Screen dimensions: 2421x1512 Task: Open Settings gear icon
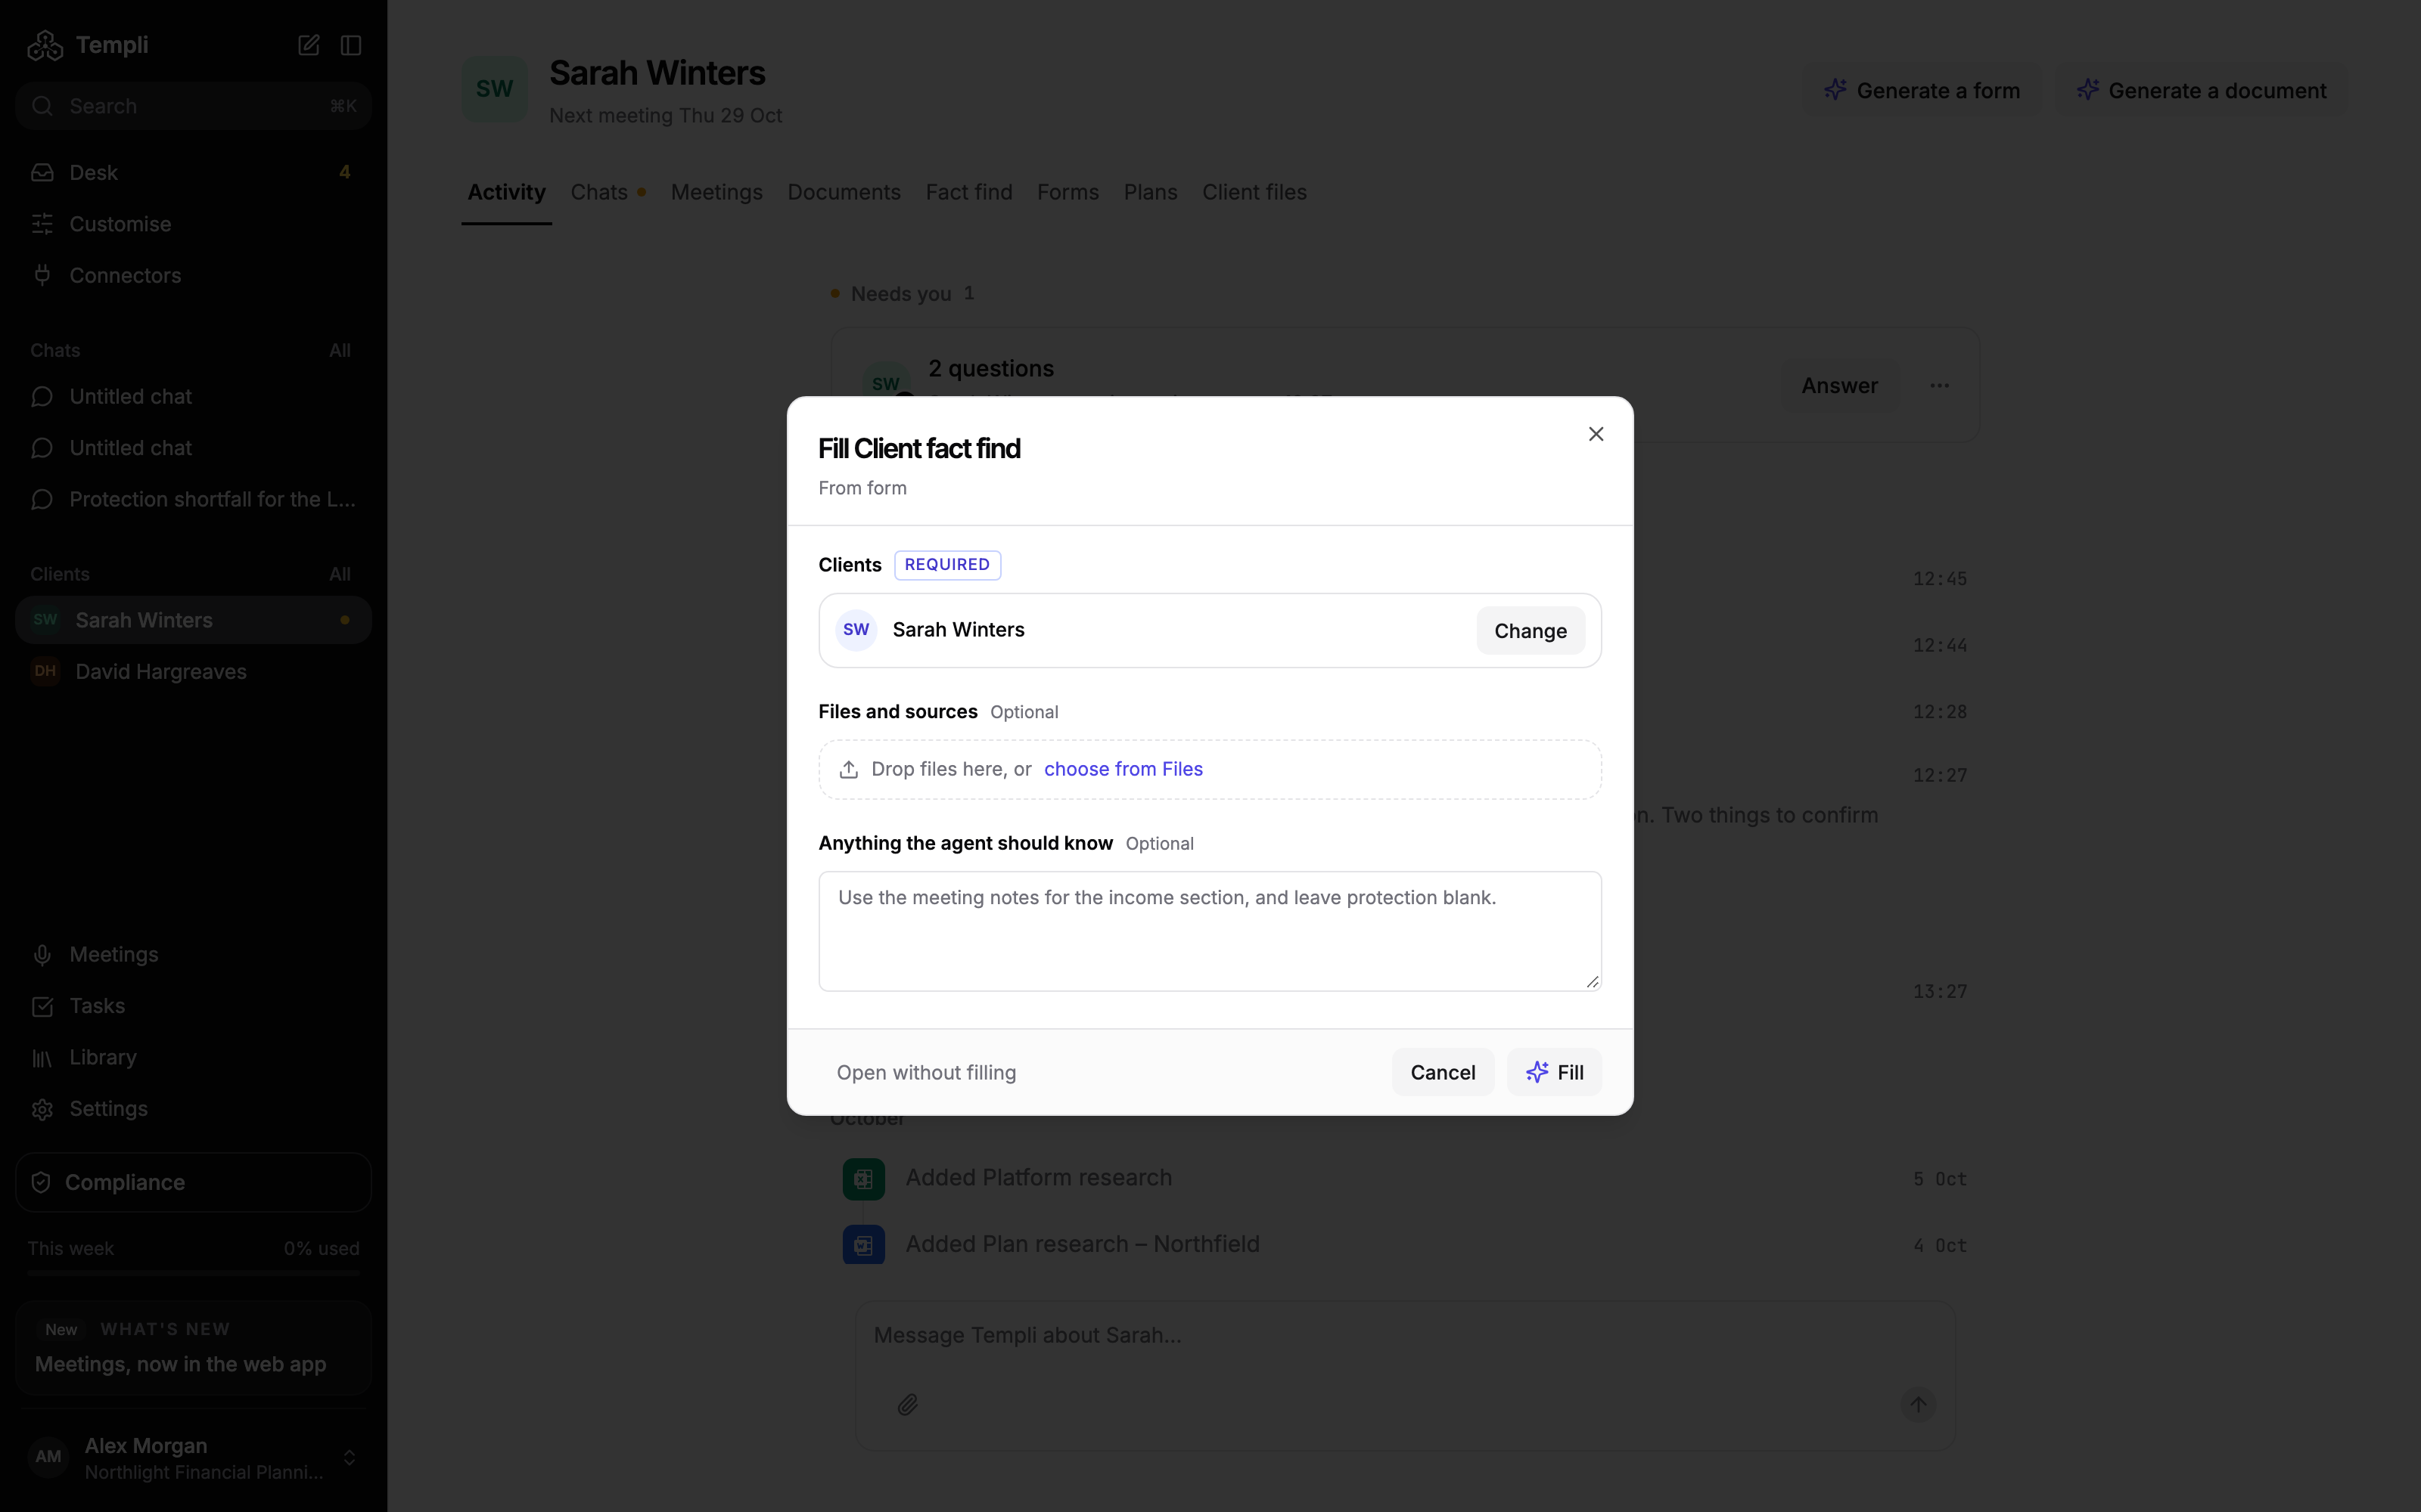[x=193, y=1109]
